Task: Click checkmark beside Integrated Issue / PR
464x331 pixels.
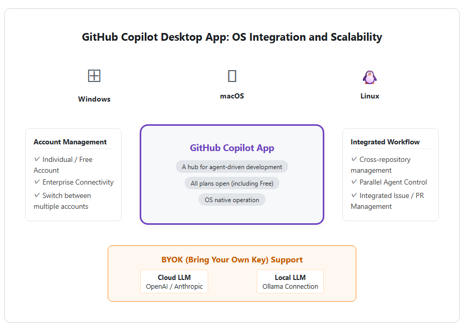Action: click(354, 195)
